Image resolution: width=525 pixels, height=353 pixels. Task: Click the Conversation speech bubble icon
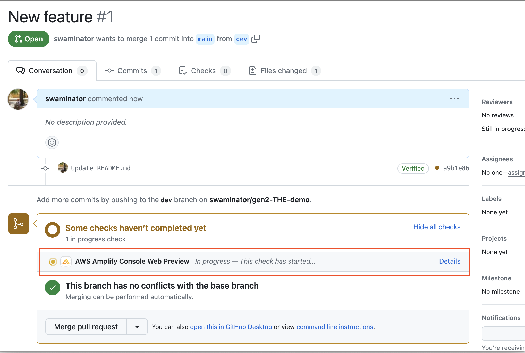pyautogui.click(x=21, y=70)
